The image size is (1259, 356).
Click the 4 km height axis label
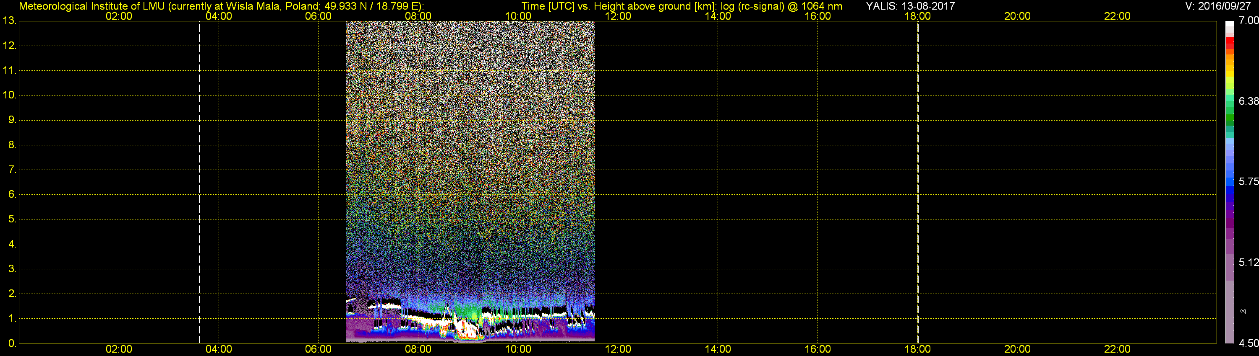pyautogui.click(x=12, y=244)
